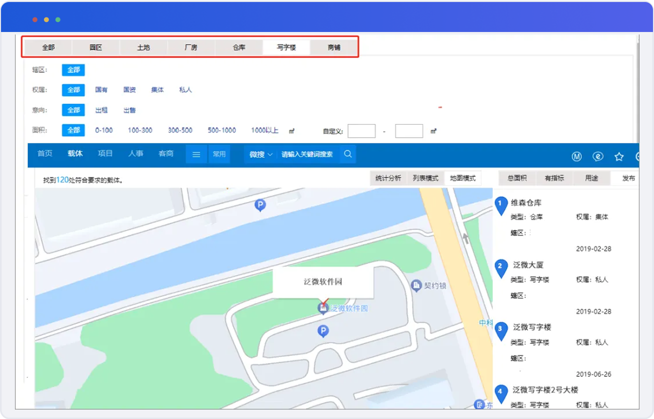654x419 pixels.
Task: Switch to 地图模式 view
Action: pos(462,178)
